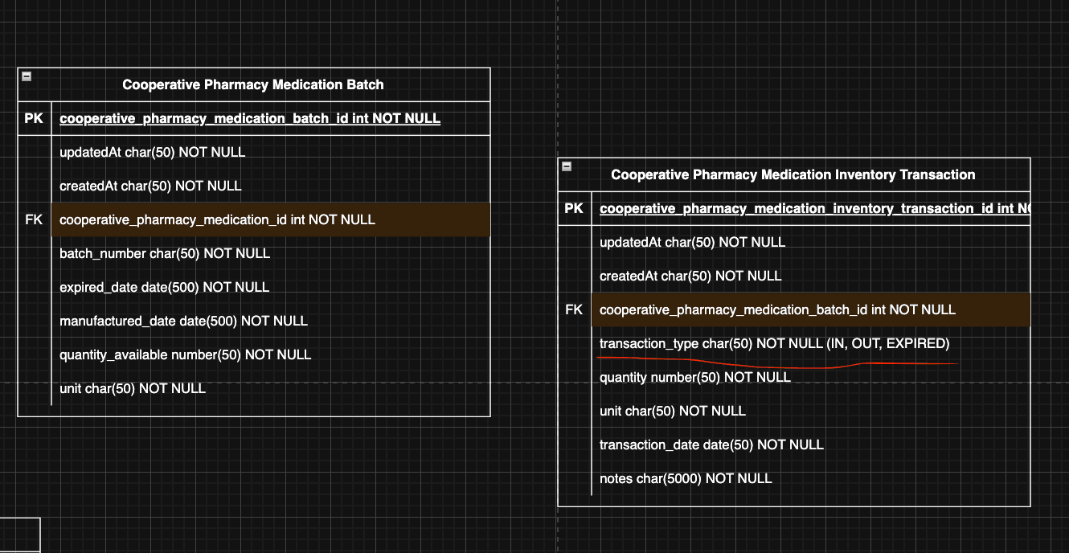Select highlighted cooperative_pharmacy_medication_batch_id foreign key row
The image size is (1069, 553).
pos(777,309)
